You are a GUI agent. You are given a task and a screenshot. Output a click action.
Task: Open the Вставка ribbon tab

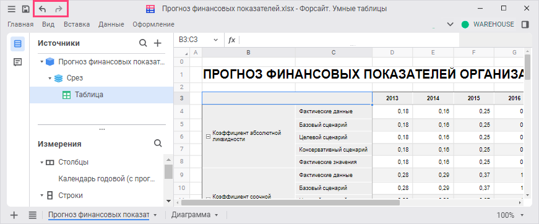click(x=77, y=24)
